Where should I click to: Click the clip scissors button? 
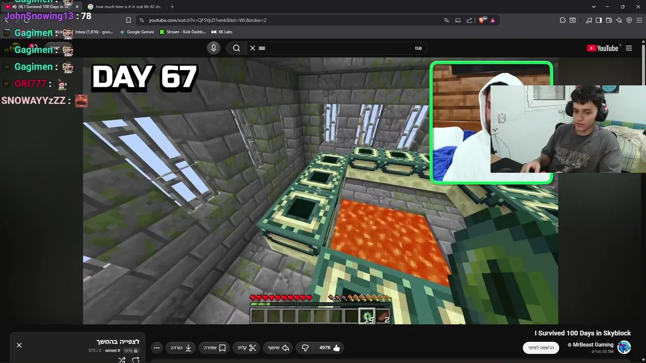point(247,347)
